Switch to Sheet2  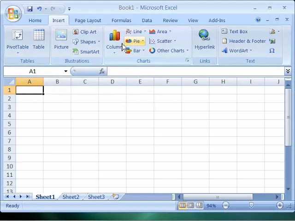[71, 197]
